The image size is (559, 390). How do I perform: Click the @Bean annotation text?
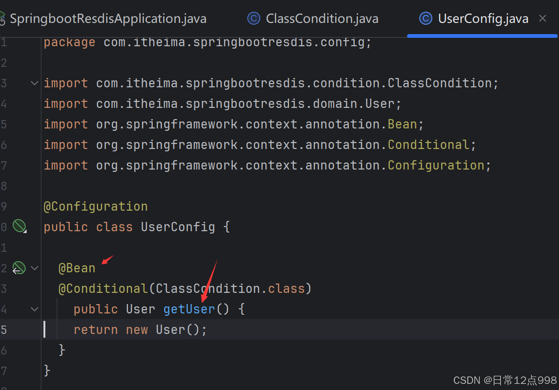pos(77,267)
